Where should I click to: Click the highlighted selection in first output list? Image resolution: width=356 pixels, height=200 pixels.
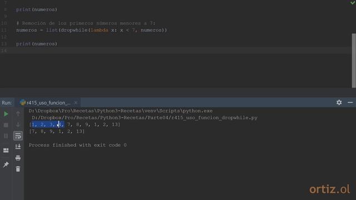click(48, 124)
